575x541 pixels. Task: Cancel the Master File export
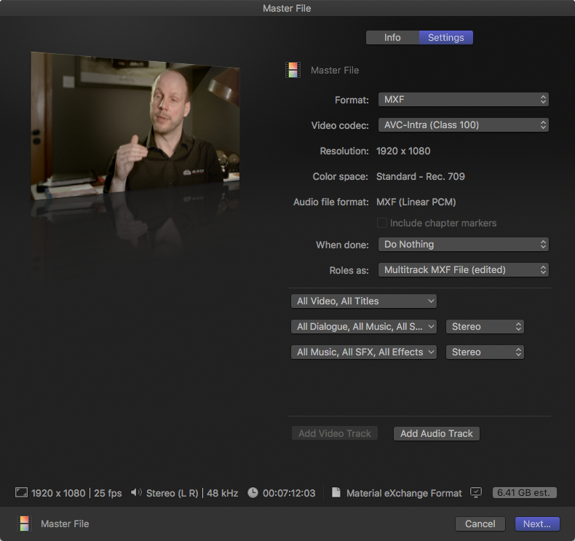click(x=480, y=524)
